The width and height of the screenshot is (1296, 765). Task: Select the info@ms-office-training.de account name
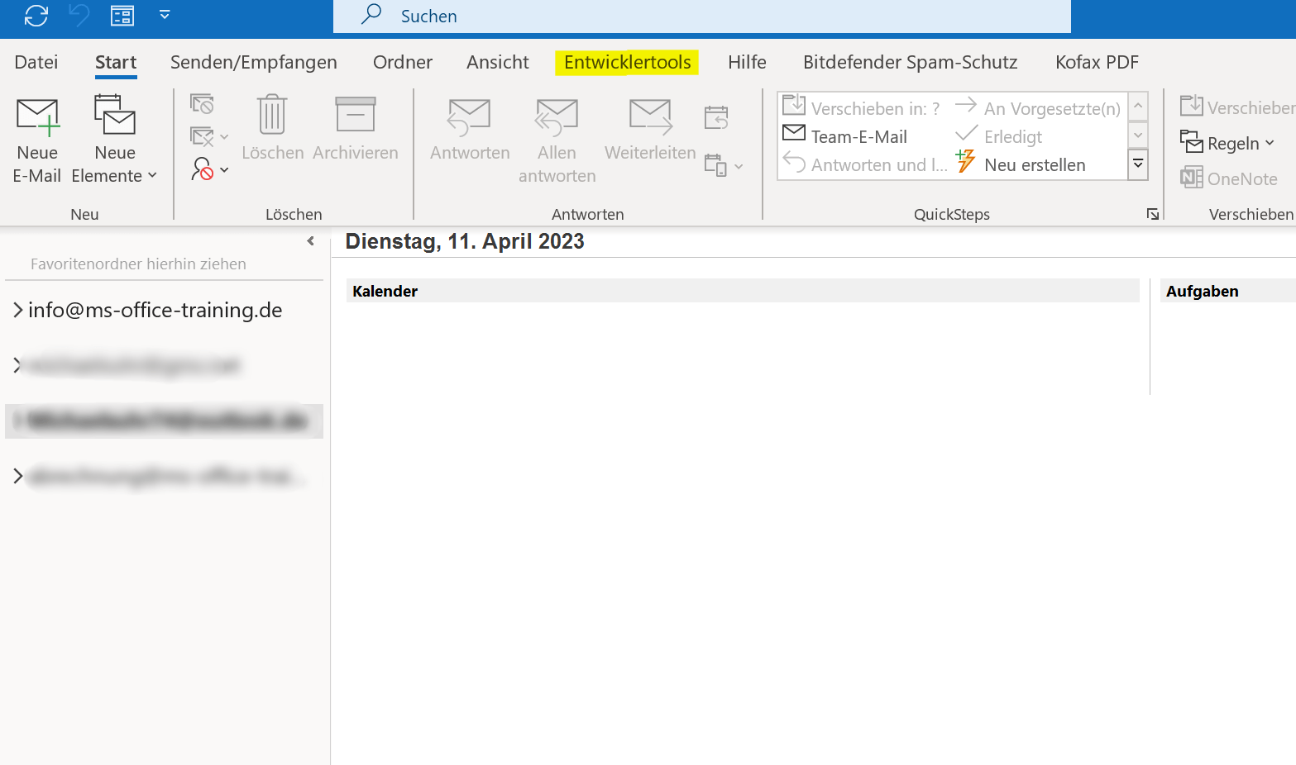click(x=155, y=310)
